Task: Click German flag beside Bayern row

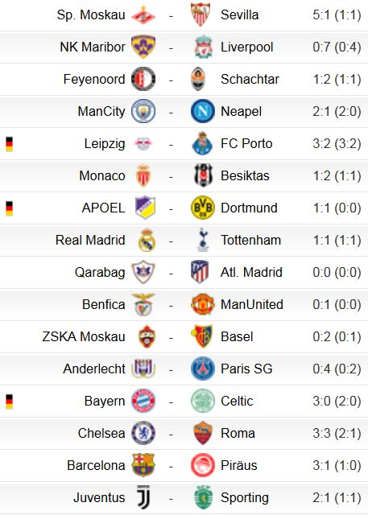Action: (x=9, y=402)
